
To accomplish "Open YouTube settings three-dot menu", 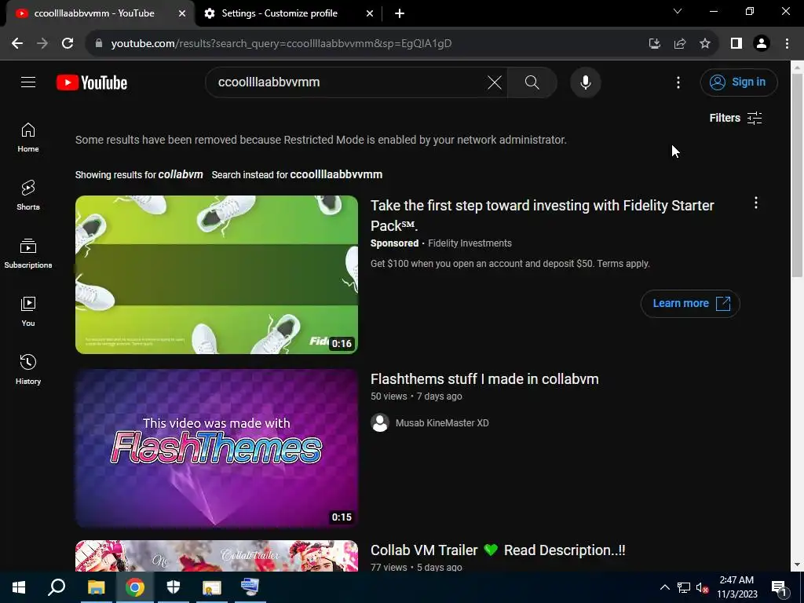I will (x=678, y=82).
